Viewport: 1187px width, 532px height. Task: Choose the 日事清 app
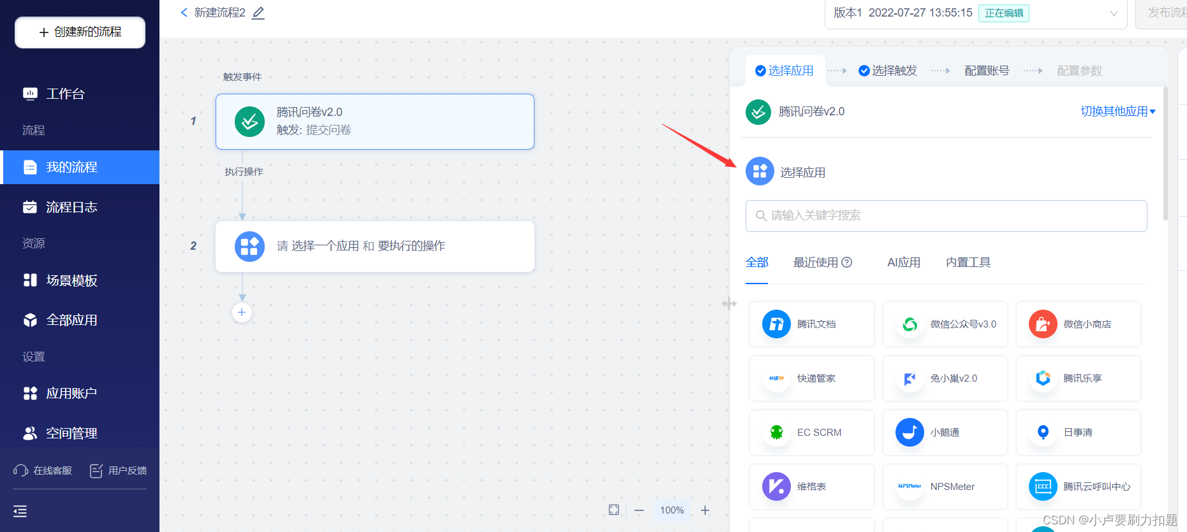[x=1079, y=433]
